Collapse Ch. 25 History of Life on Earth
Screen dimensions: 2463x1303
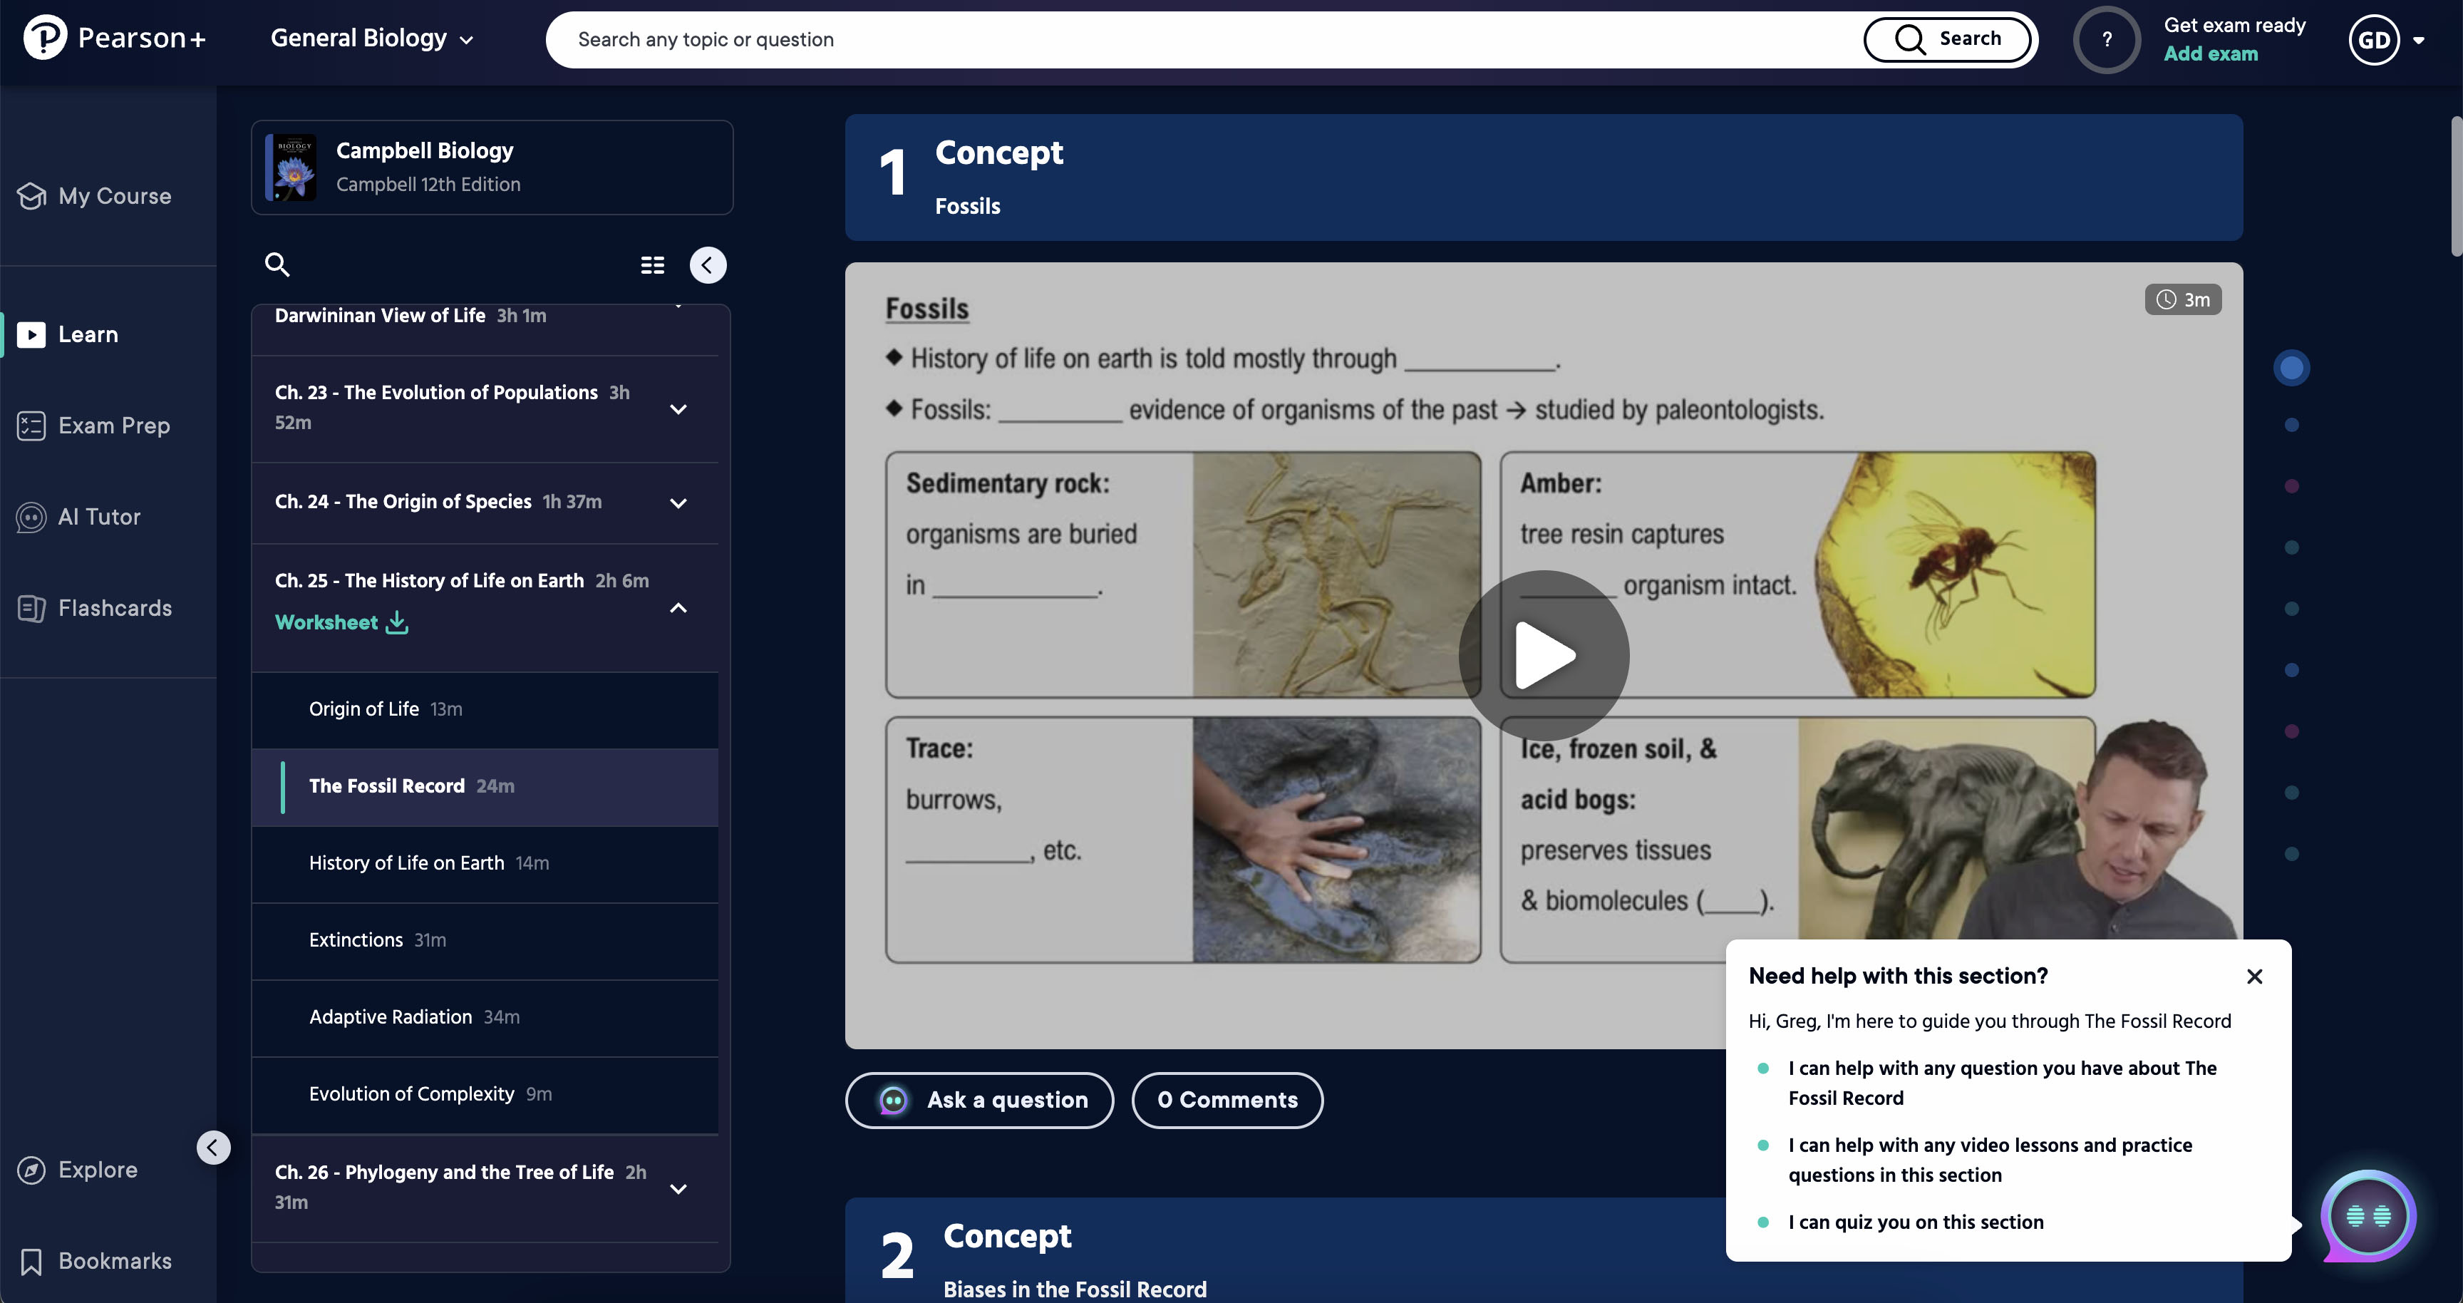coord(678,608)
